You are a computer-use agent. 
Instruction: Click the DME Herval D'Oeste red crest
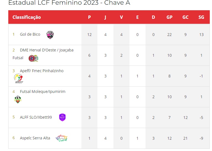[31, 59]
